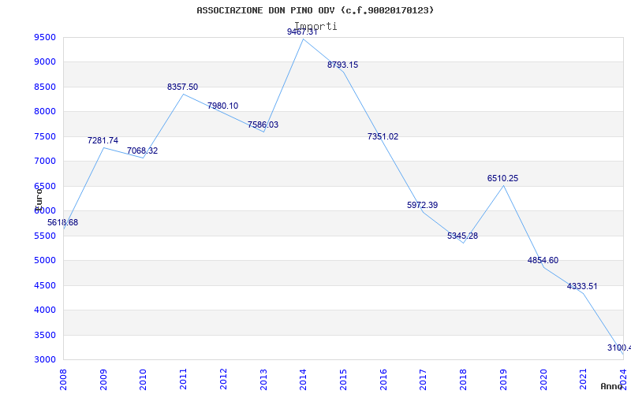Select the 2015 year axis label
631x394 pixels.
(343, 379)
